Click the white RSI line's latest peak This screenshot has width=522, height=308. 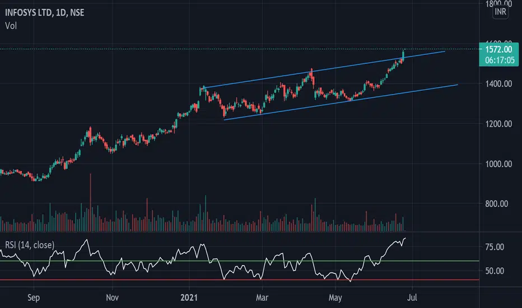click(405, 239)
